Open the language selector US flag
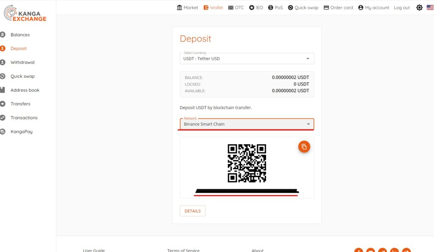The width and height of the screenshot is (434, 252). tap(430, 8)
